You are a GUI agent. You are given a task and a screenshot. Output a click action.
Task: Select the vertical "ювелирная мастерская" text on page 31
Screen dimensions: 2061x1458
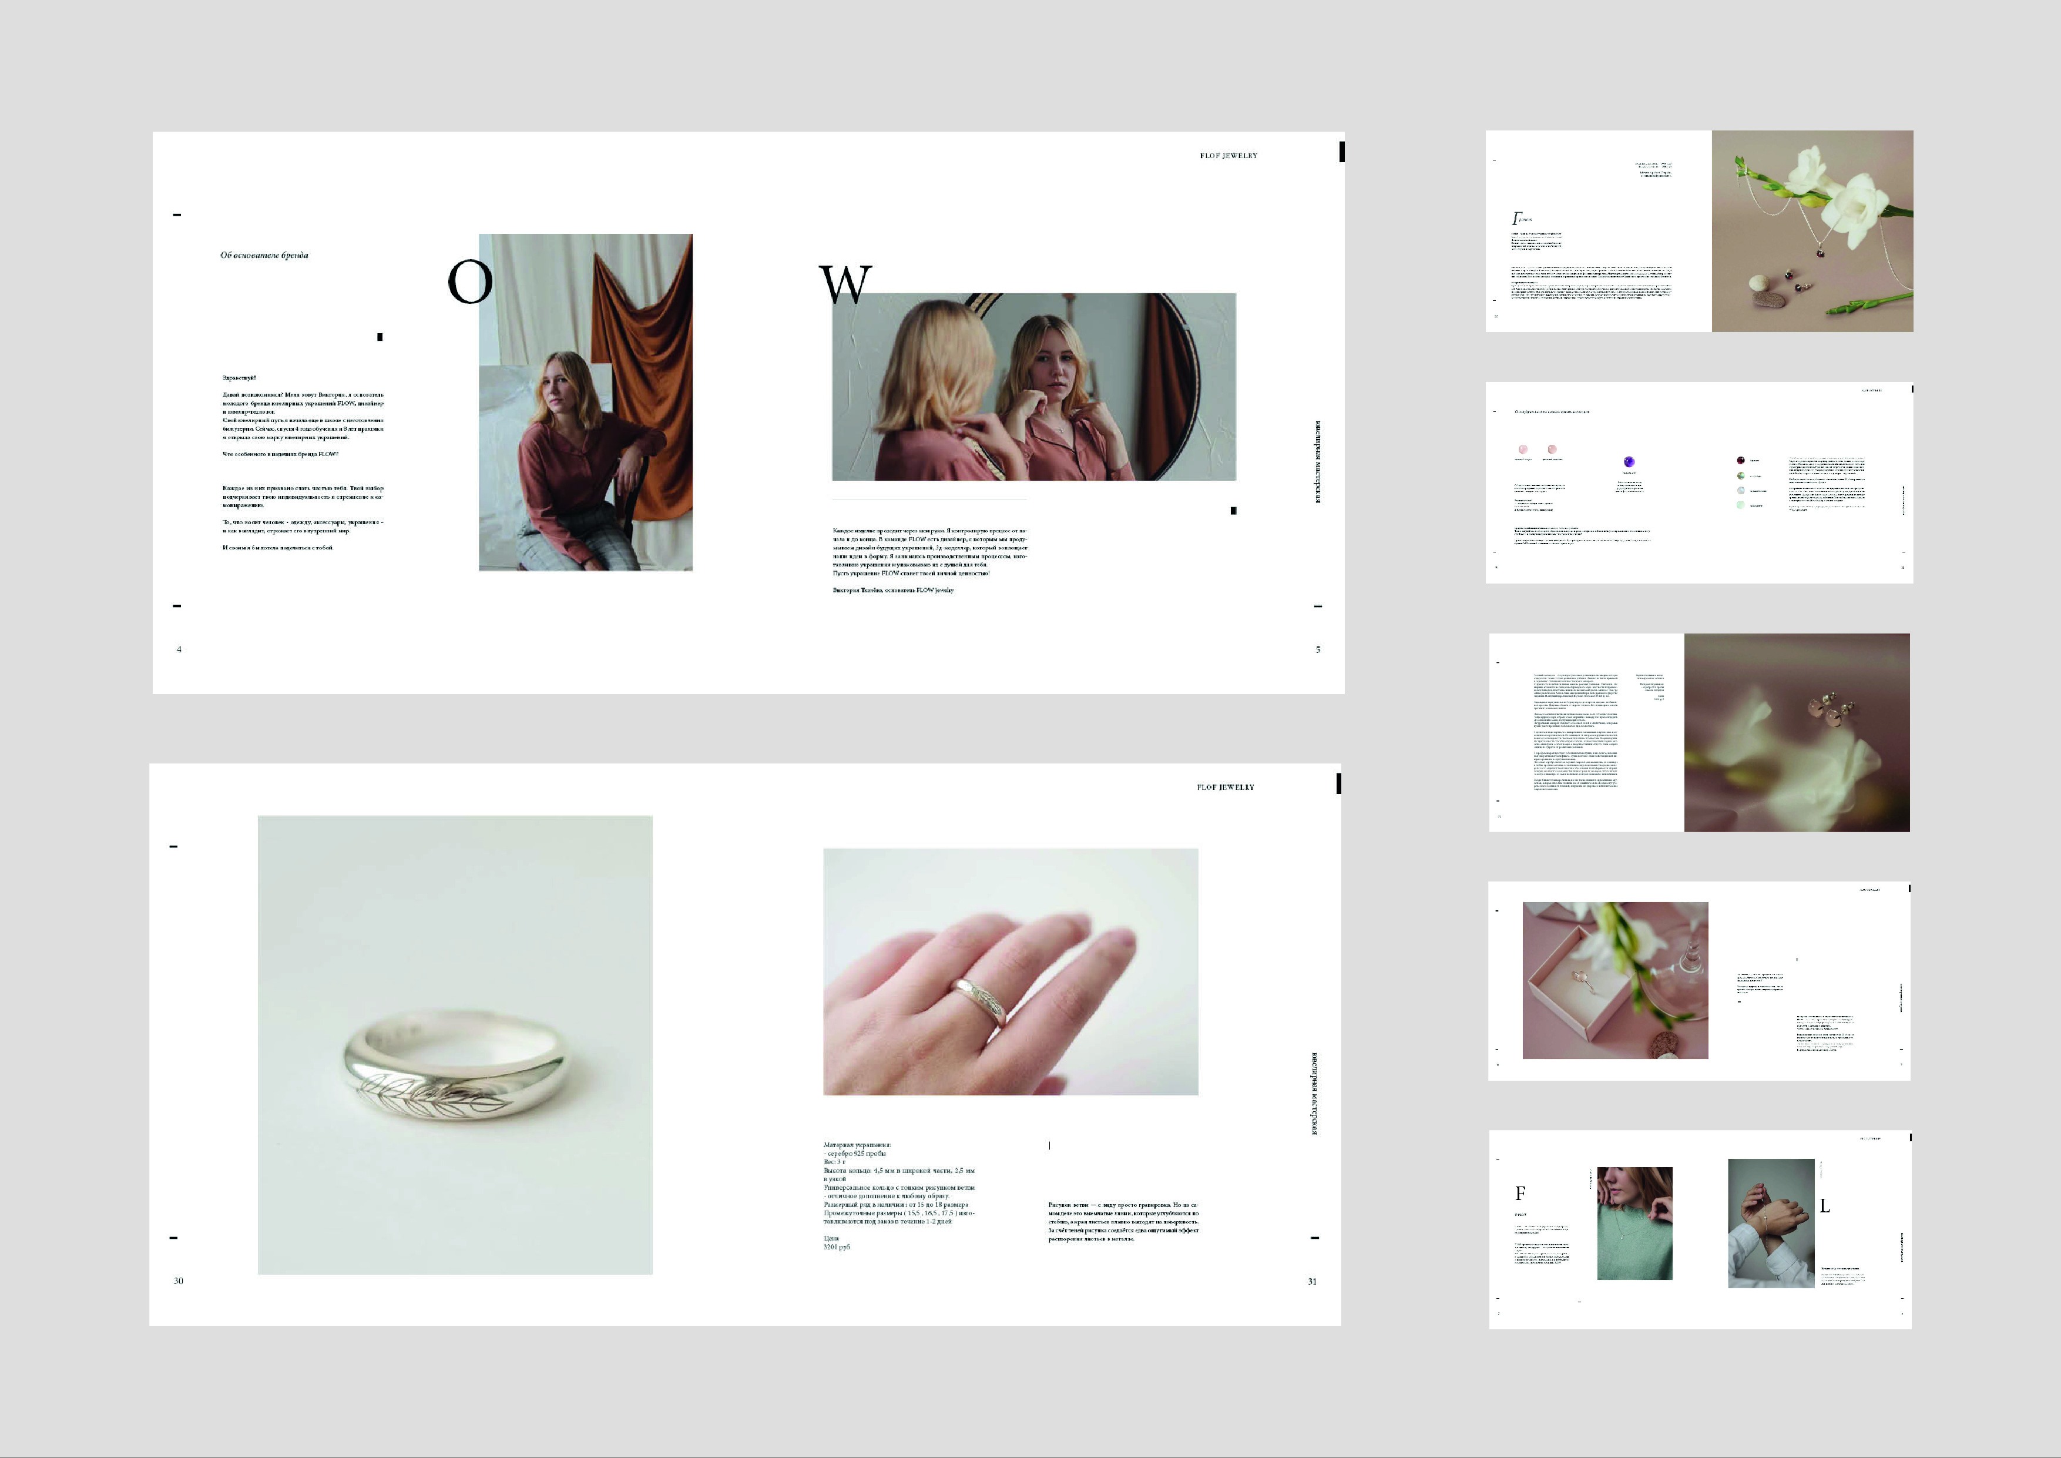(1315, 1092)
